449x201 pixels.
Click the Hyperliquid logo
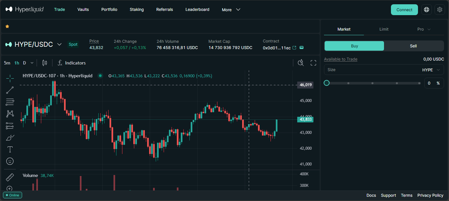pyautogui.click(x=24, y=10)
